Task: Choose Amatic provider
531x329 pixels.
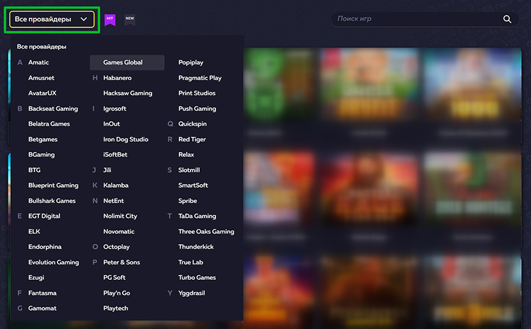Action: [38, 62]
